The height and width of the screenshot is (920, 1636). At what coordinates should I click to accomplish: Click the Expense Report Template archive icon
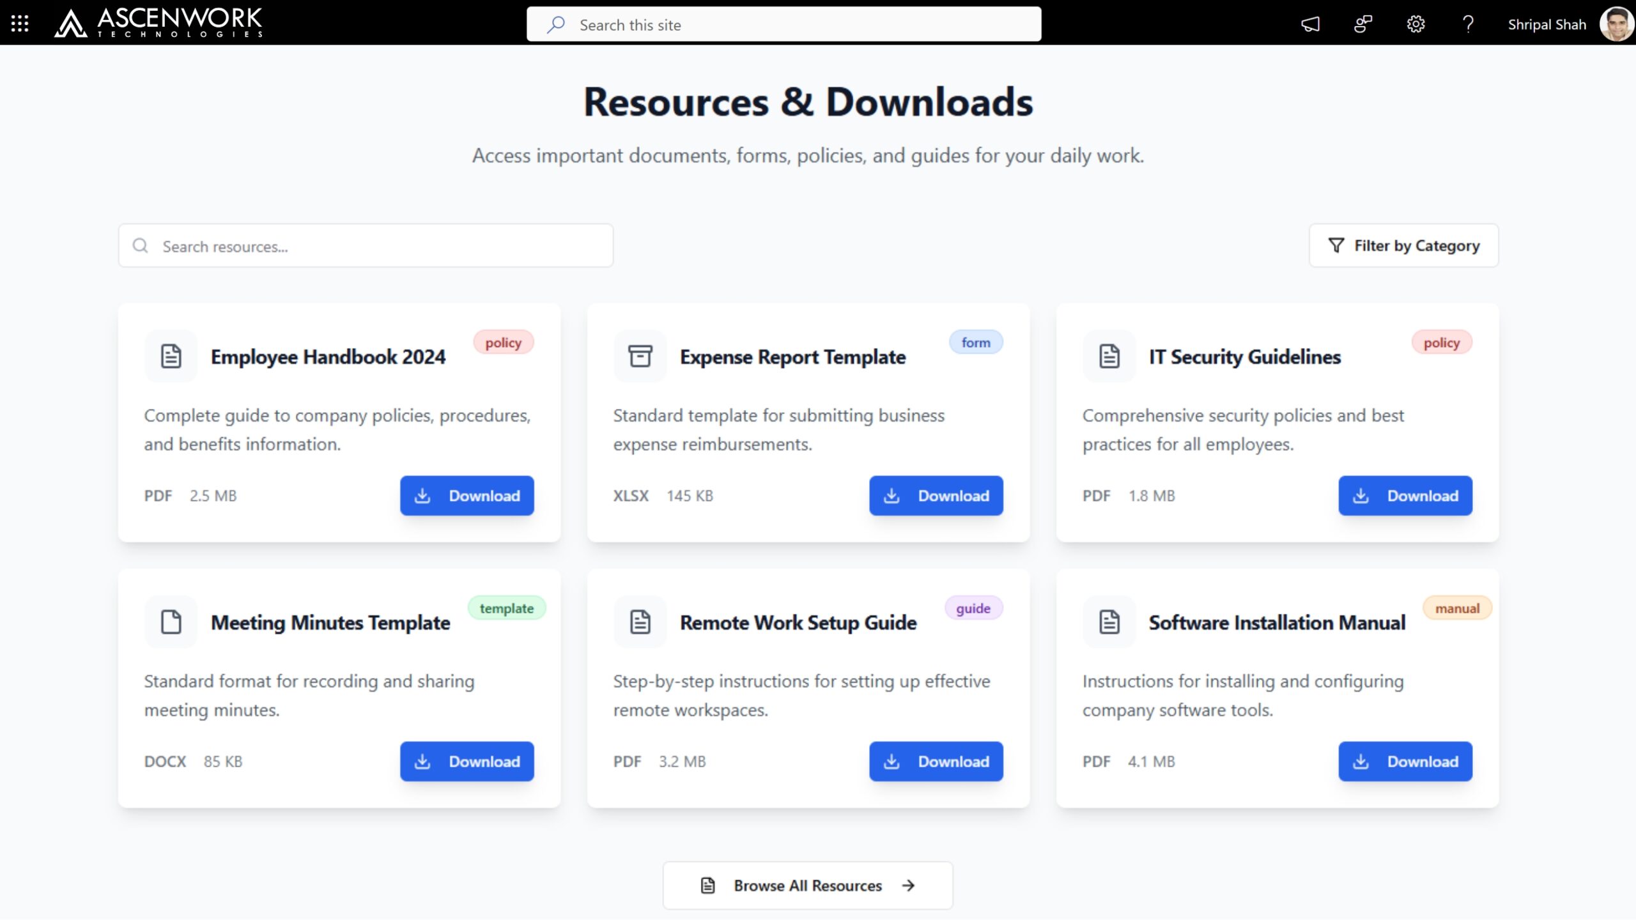pyautogui.click(x=640, y=356)
